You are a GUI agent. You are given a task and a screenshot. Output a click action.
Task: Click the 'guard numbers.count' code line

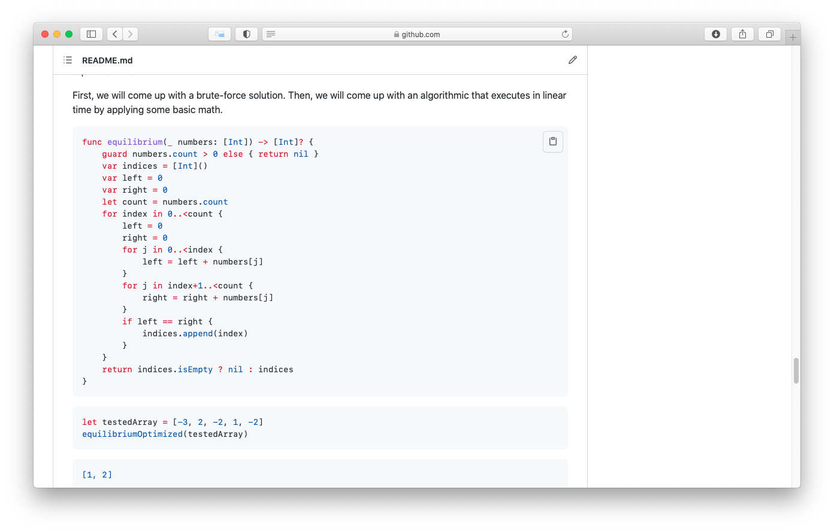pos(210,154)
